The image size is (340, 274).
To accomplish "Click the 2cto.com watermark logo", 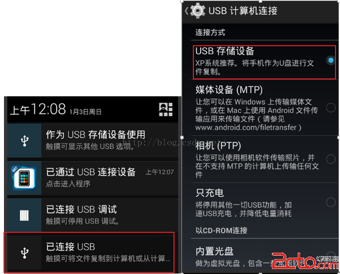I will [305, 261].
